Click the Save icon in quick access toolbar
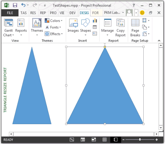 pos(15,5)
